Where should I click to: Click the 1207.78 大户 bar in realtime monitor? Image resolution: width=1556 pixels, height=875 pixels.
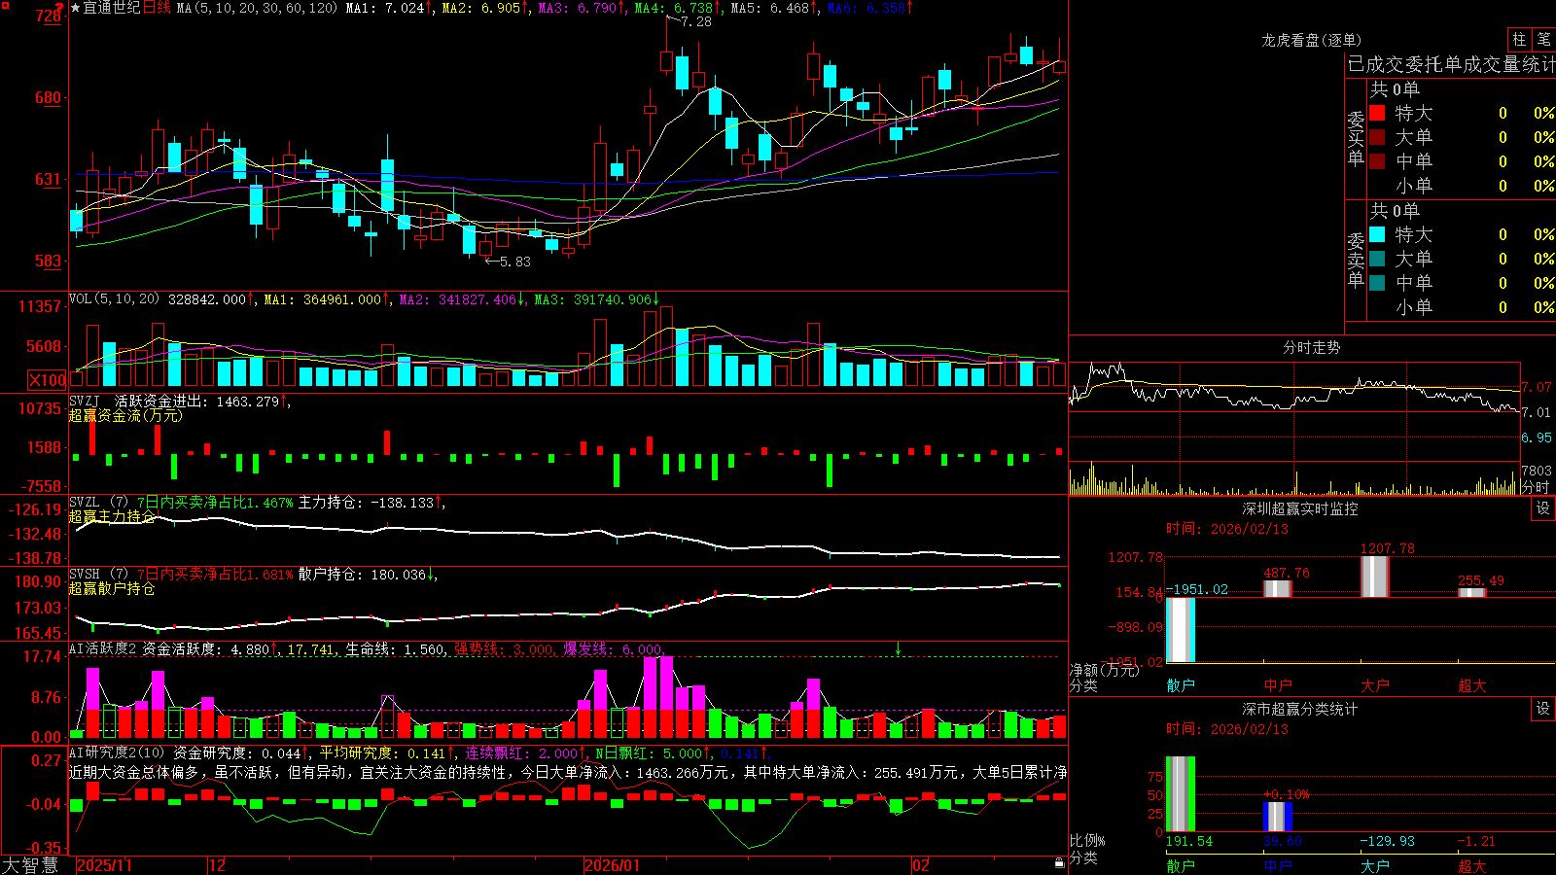point(1374,576)
